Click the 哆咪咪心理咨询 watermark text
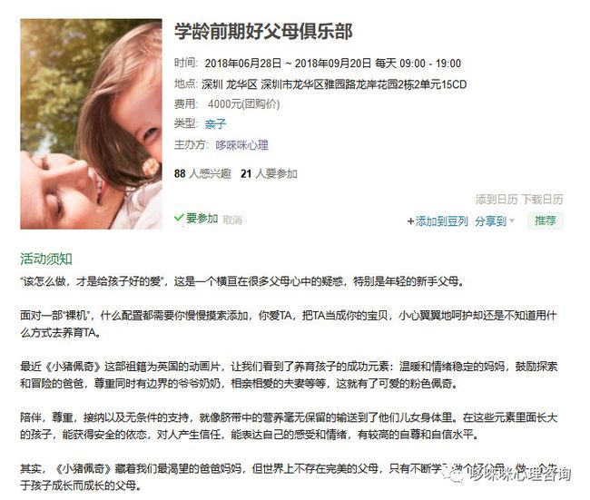Viewport: 590px width, 500px height. coord(521,475)
